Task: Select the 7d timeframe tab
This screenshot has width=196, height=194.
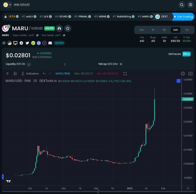Action: pos(187,30)
